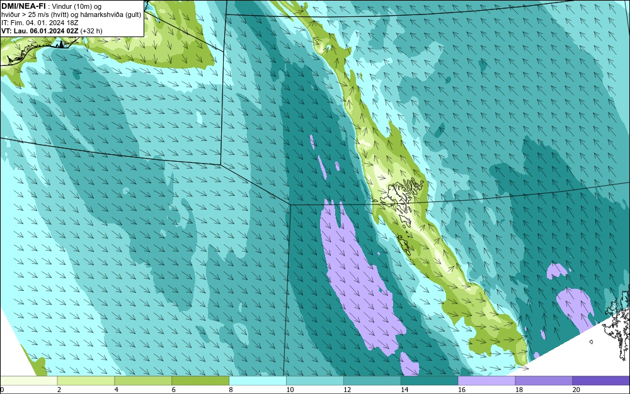Click the 10–12 m/s light teal legend swatch
The width and height of the screenshot is (630, 394).
[315, 380]
